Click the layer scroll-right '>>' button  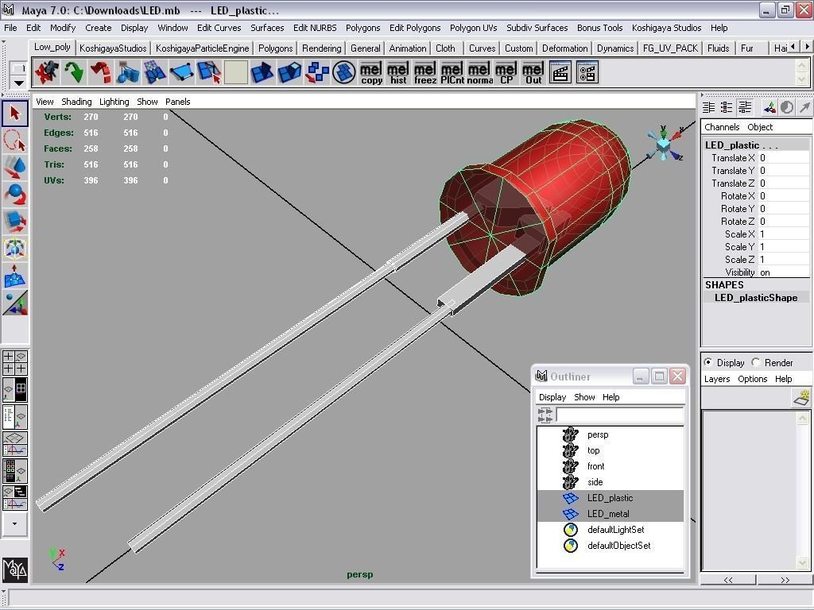(x=785, y=580)
